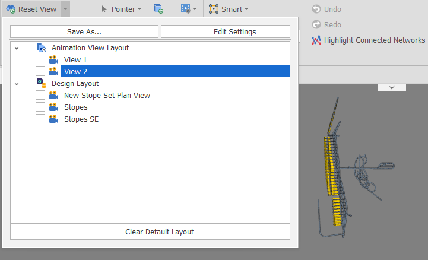Click the Undo arrow icon
Image resolution: width=428 pixels, height=260 pixels.
point(316,9)
